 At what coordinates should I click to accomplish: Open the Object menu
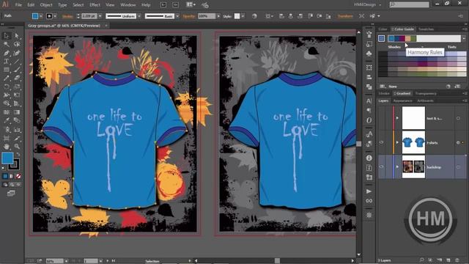click(x=46, y=5)
